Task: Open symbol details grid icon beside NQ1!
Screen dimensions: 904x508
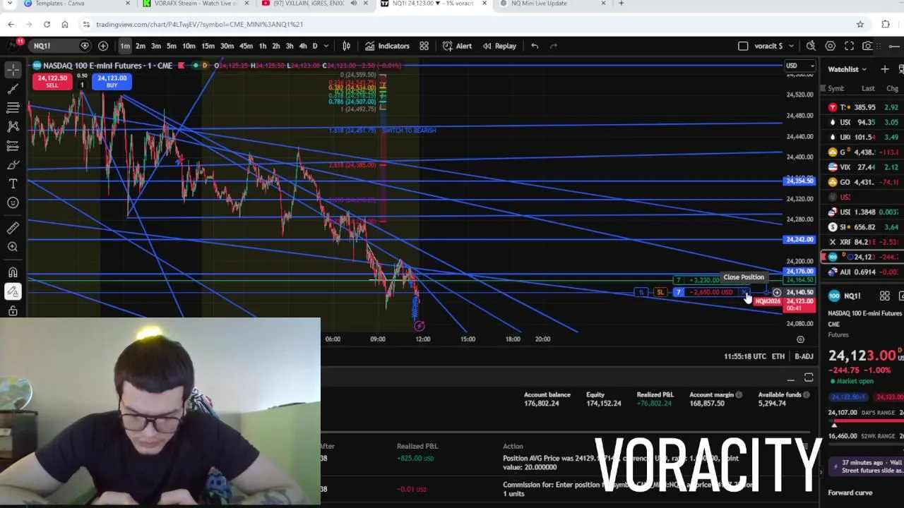Action: tap(885, 296)
